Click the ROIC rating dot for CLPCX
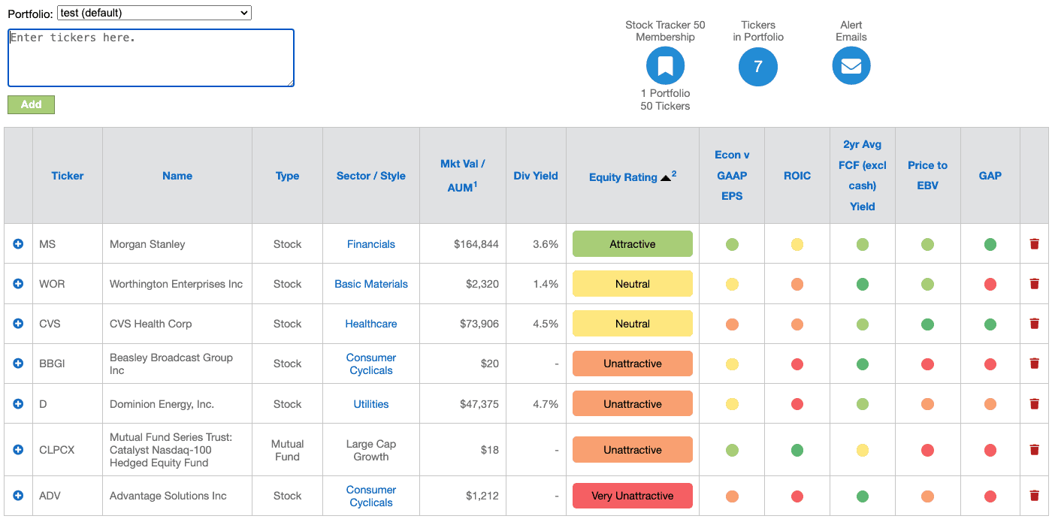This screenshot has height=519, width=1052. pyautogui.click(x=797, y=450)
